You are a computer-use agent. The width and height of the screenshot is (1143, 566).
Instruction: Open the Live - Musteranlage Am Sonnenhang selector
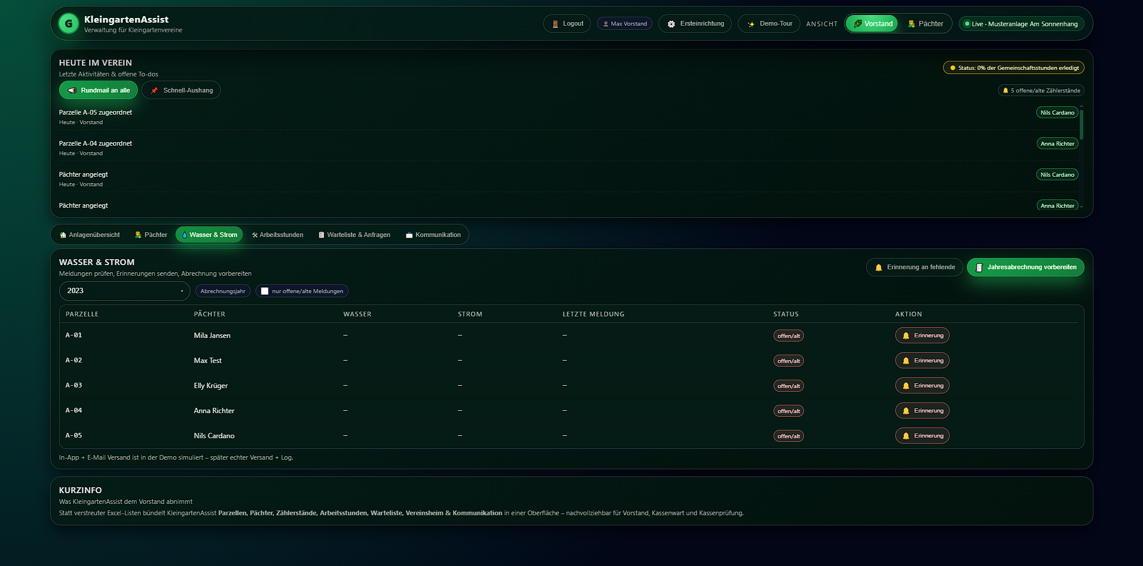coord(1021,24)
